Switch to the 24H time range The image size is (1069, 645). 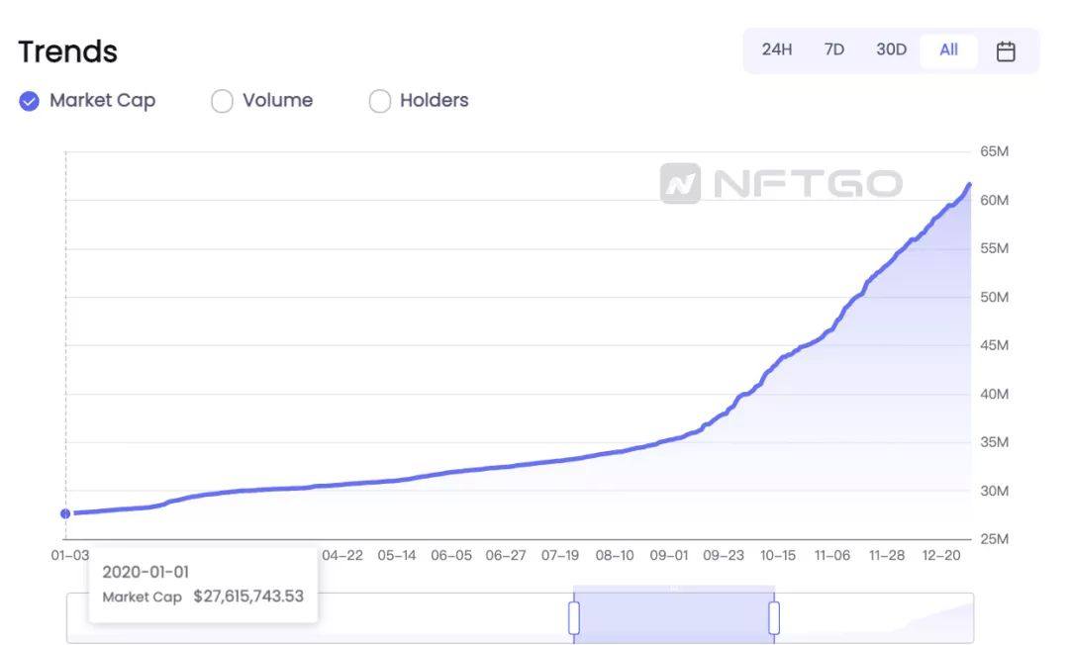point(778,49)
